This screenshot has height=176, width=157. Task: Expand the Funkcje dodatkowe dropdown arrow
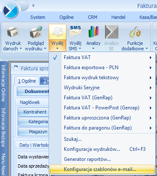[x=147, y=49]
